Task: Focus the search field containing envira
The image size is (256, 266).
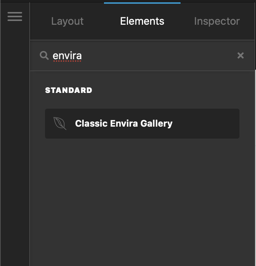Action: pyautogui.click(x=143, y=55)
